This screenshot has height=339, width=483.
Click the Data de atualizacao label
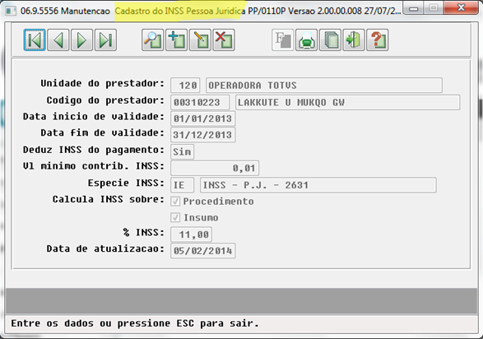click(105, 248)
